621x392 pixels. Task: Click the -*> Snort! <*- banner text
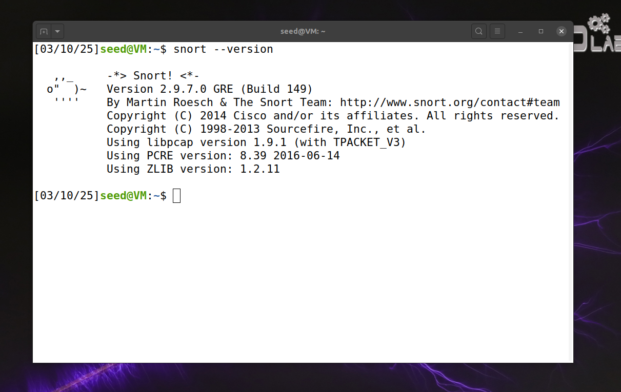point(153,76)
